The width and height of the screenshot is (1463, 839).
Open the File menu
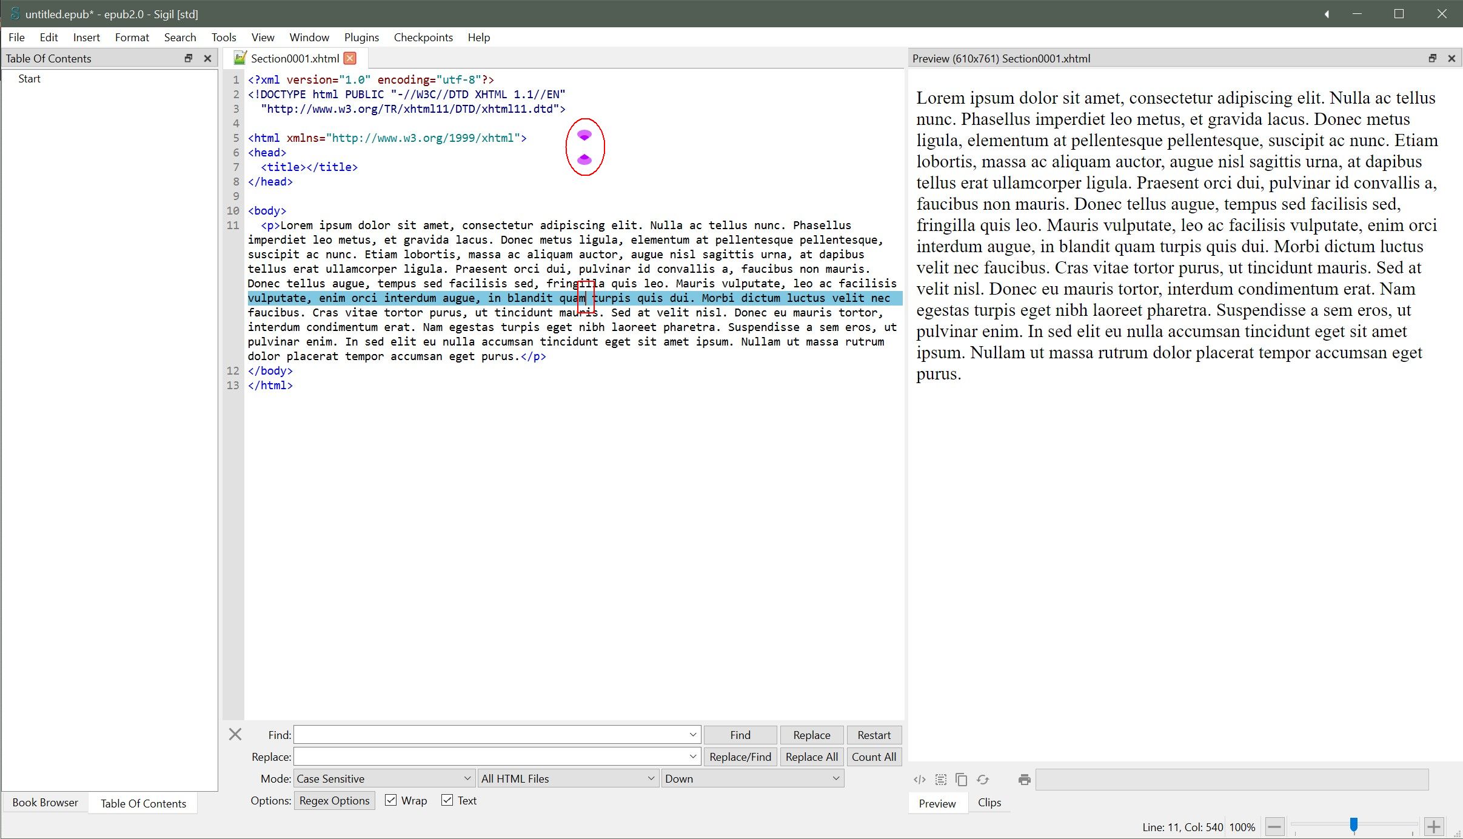16,37
